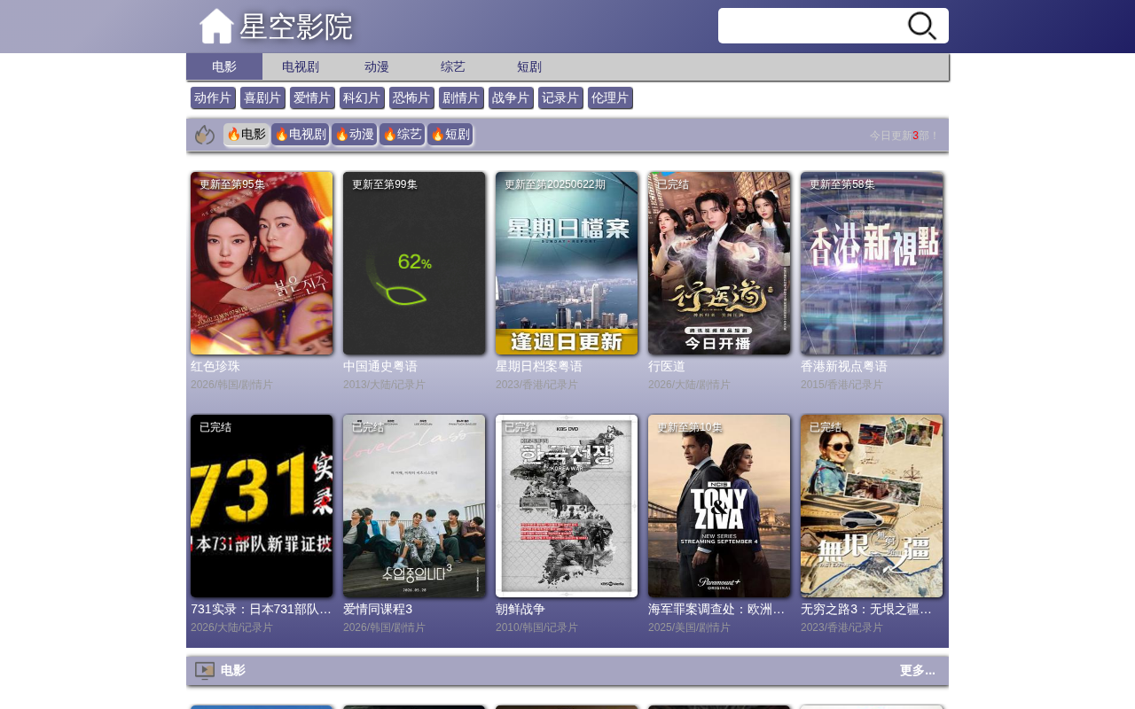
Task: Open the Tony & Ziva poster thumbnail
Action: pos(719,506)
